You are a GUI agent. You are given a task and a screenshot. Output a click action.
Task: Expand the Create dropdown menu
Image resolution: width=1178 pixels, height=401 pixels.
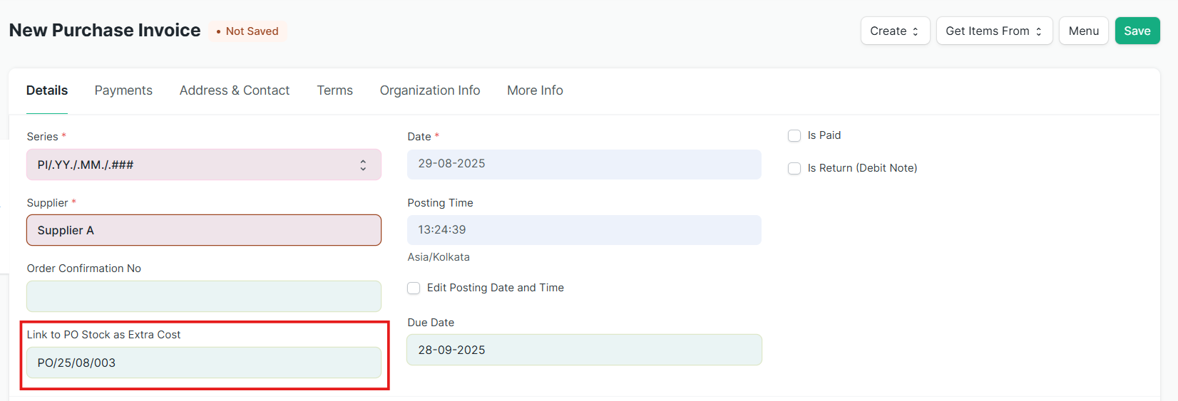(x=895, y=31)
